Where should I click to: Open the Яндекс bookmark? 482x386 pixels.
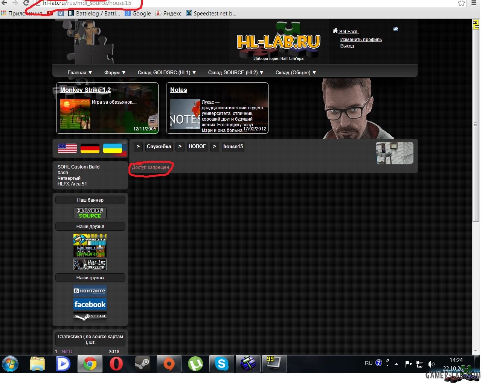(x=168, y=14)
